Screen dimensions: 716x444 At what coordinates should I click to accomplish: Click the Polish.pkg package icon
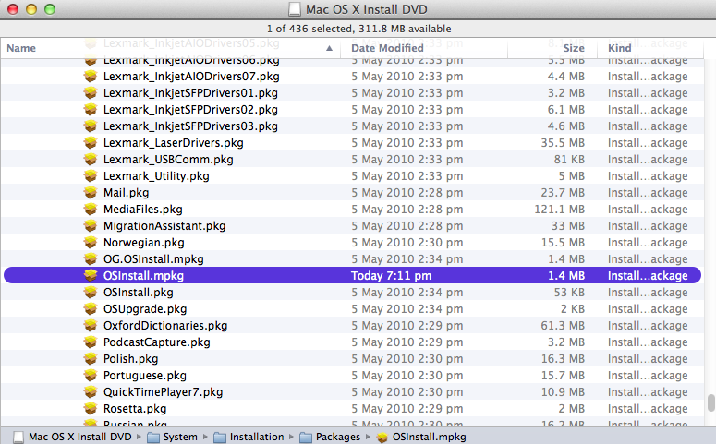click(91, 359)
